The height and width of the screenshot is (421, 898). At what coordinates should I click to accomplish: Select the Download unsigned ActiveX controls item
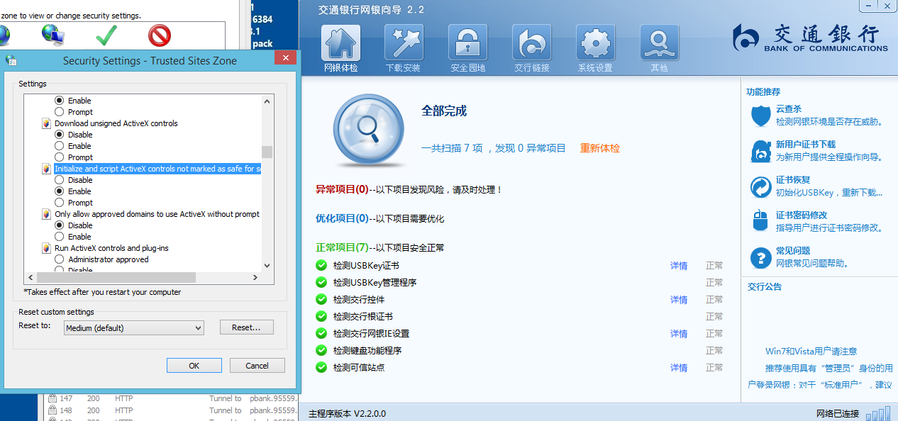coord(116,123)
